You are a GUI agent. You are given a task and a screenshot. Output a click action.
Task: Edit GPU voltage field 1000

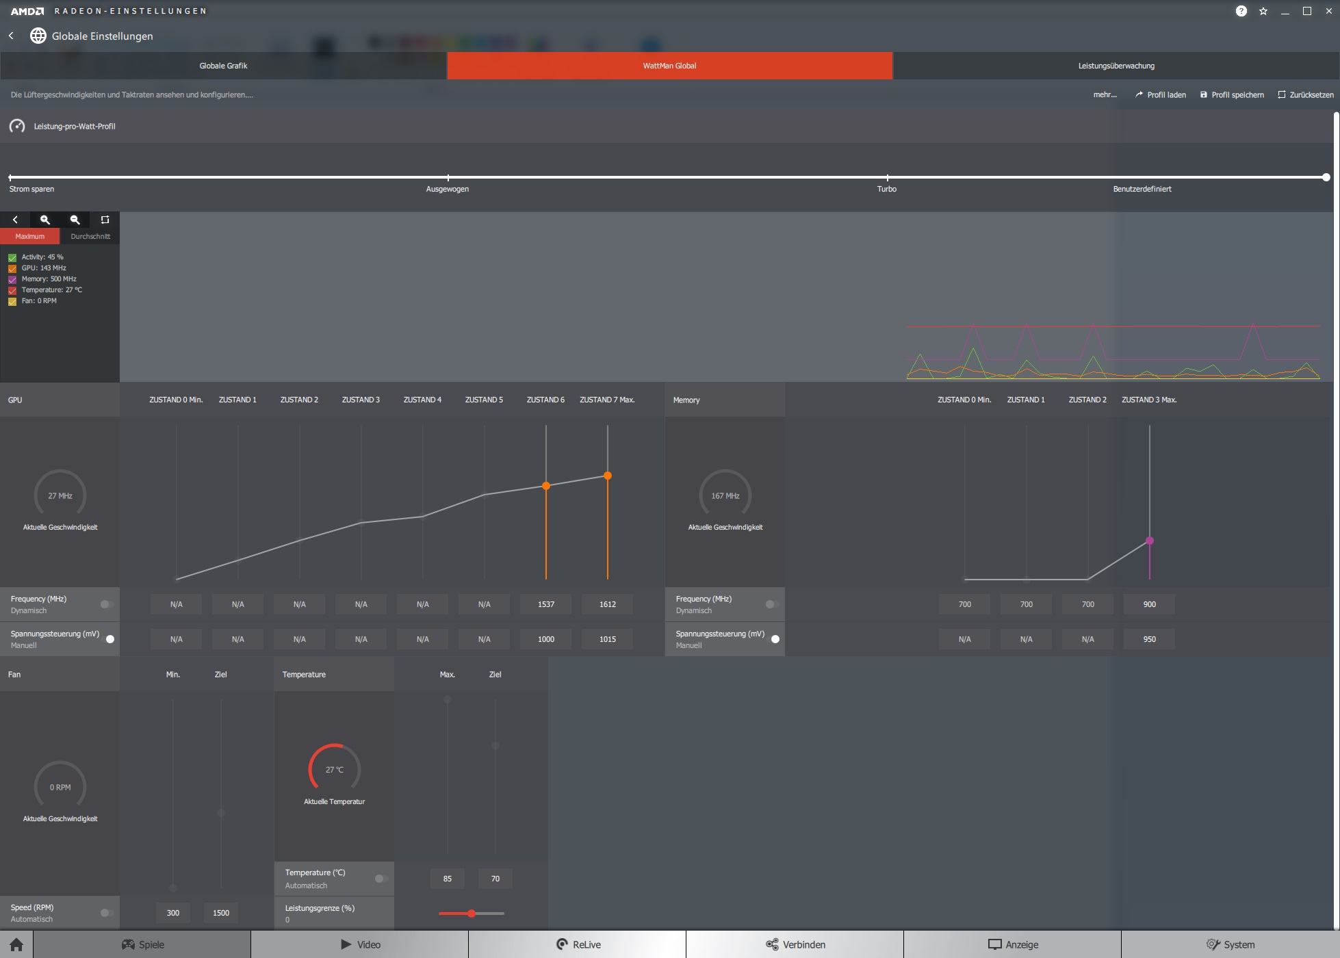tap(546, 639)
